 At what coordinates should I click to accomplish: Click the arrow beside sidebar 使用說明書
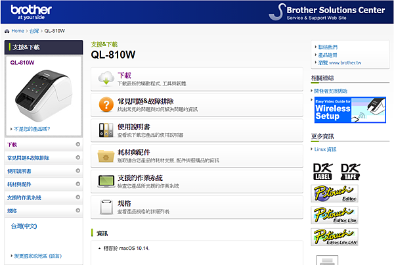(x=78, y=170)
